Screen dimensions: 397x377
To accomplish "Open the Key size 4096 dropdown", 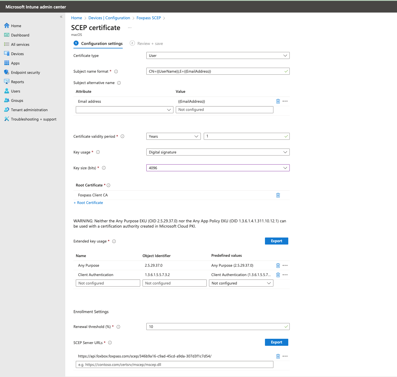I will click(218, 168).
